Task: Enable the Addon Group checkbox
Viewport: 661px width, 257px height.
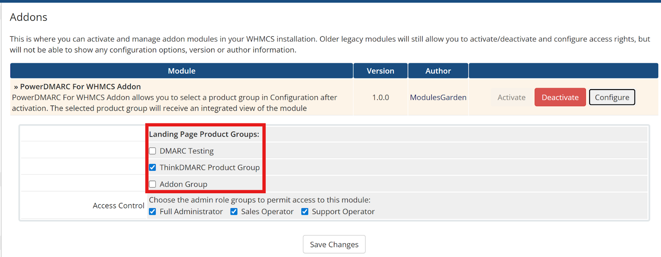Action: coord(152,184)
